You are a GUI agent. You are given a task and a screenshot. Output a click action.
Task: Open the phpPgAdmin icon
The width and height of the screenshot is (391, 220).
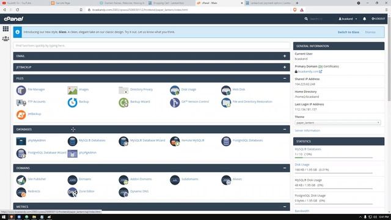click(72, 153)
